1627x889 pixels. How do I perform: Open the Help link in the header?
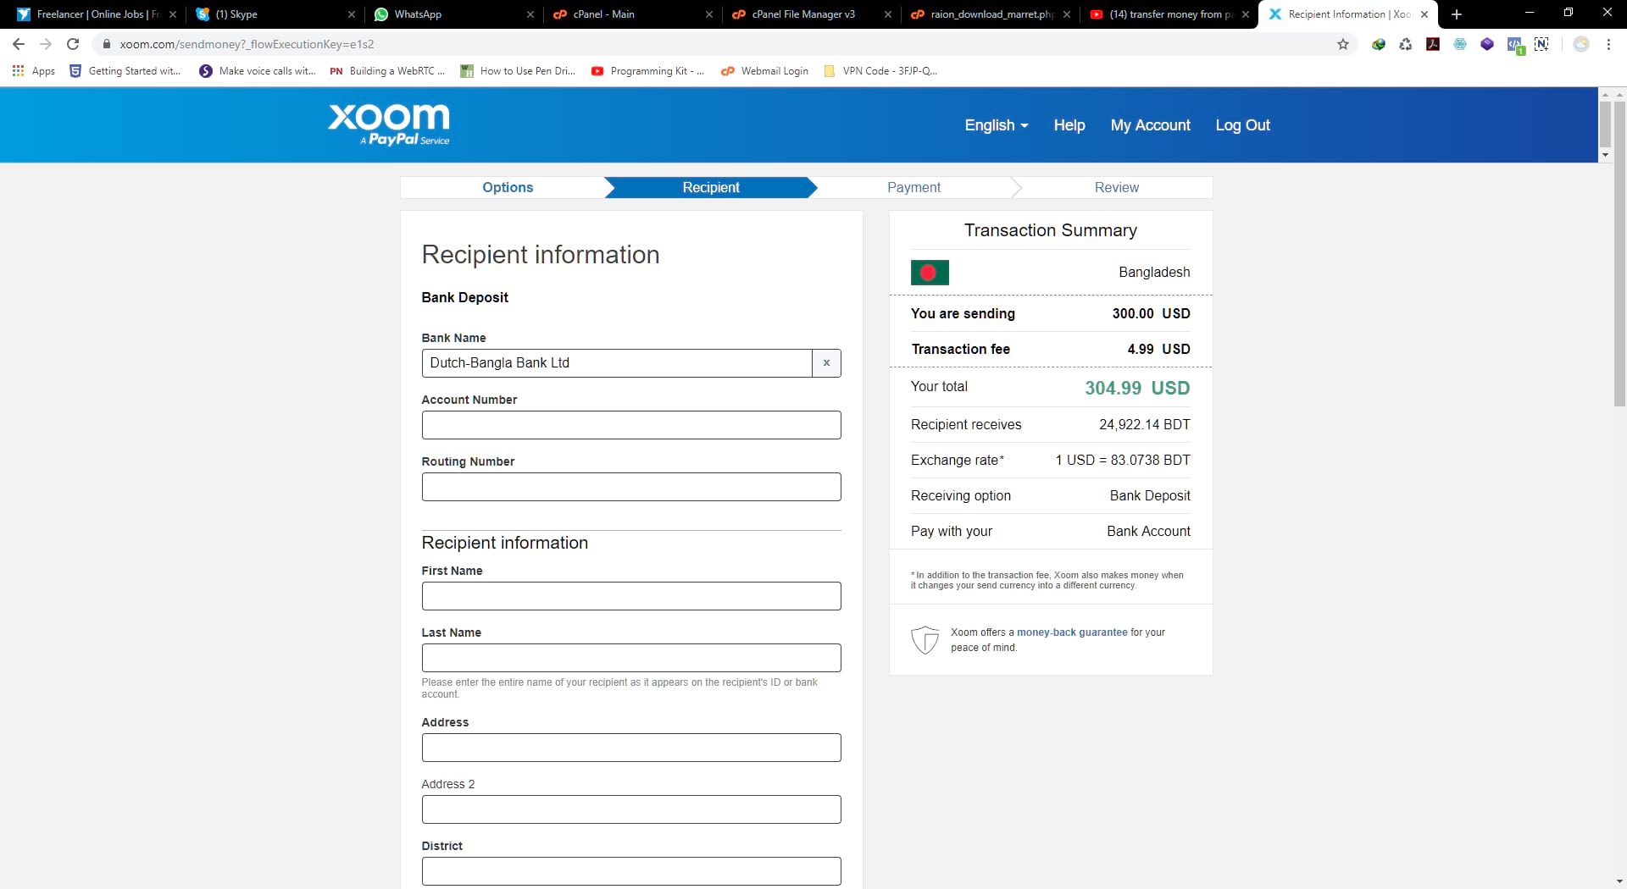coord(1069,125)
